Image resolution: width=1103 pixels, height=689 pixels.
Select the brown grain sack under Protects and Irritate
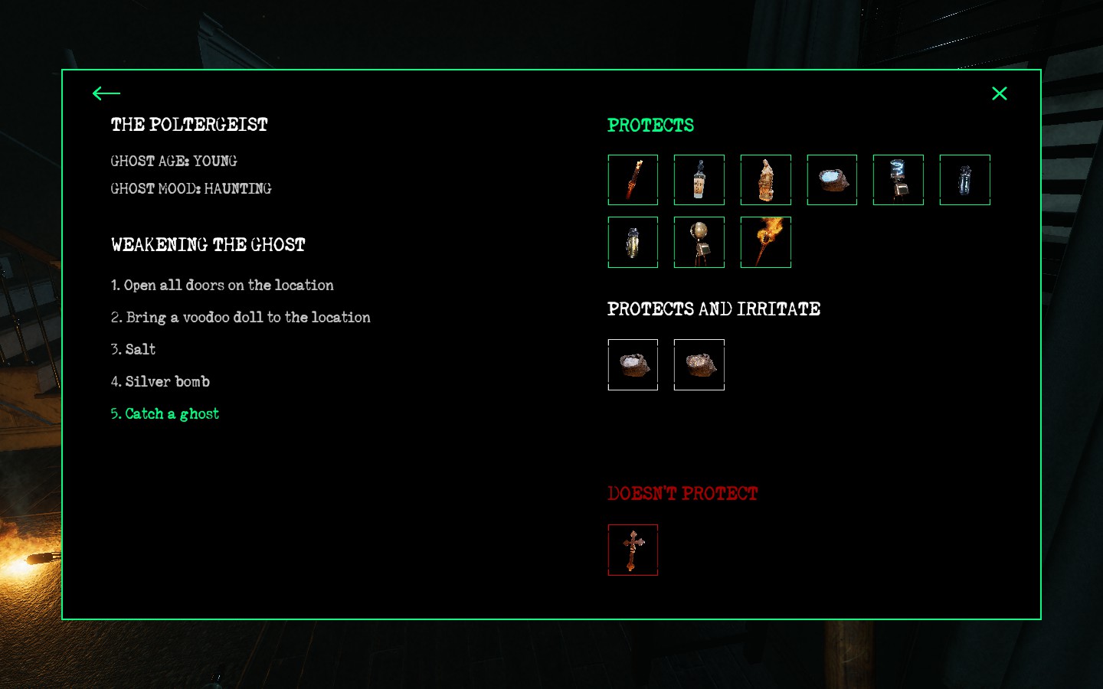699,365
